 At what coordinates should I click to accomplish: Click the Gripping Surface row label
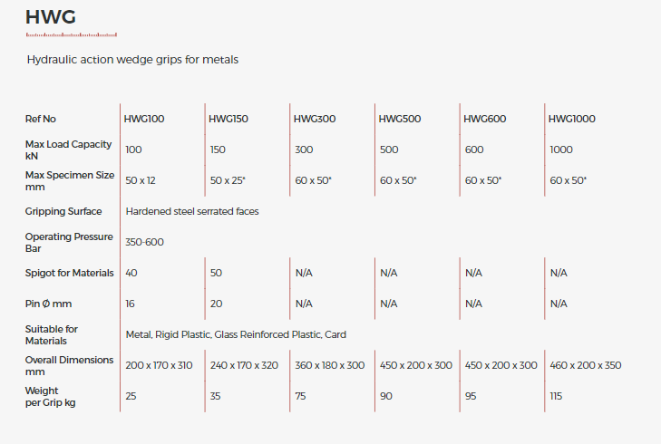[x=63, y=211]
